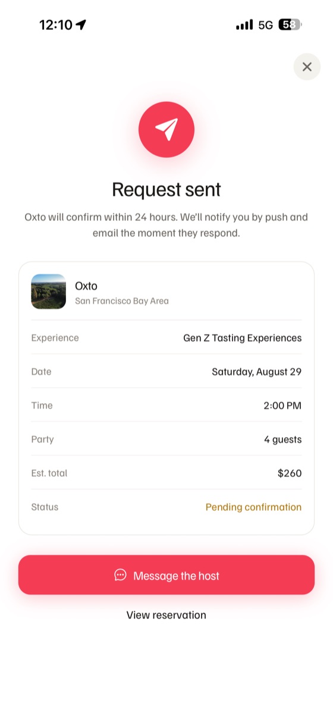Tap the 12:10 clock in status bar

coord(56,25)
